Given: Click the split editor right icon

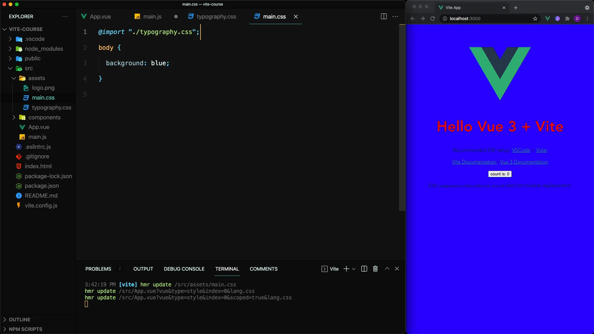Looking at the screenshot, I should coord(384,17).
